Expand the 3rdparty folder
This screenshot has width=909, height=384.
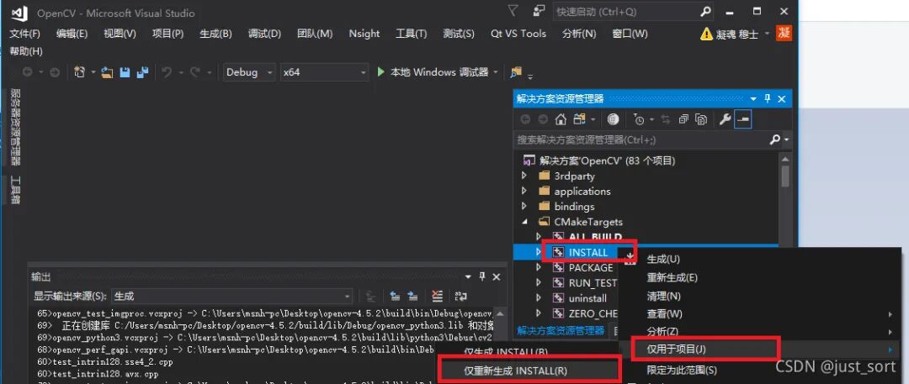tap(524, 176)
